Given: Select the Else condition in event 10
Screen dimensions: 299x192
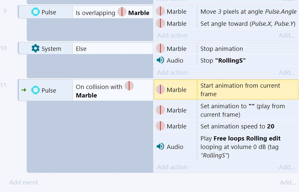Looking at the screenshot, I should click(81, 49).
